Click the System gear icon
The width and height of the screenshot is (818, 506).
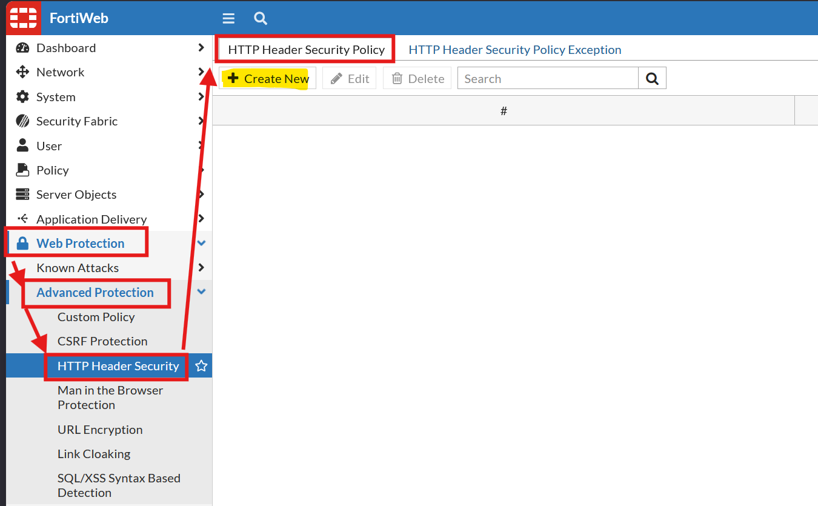click(22, 97)
